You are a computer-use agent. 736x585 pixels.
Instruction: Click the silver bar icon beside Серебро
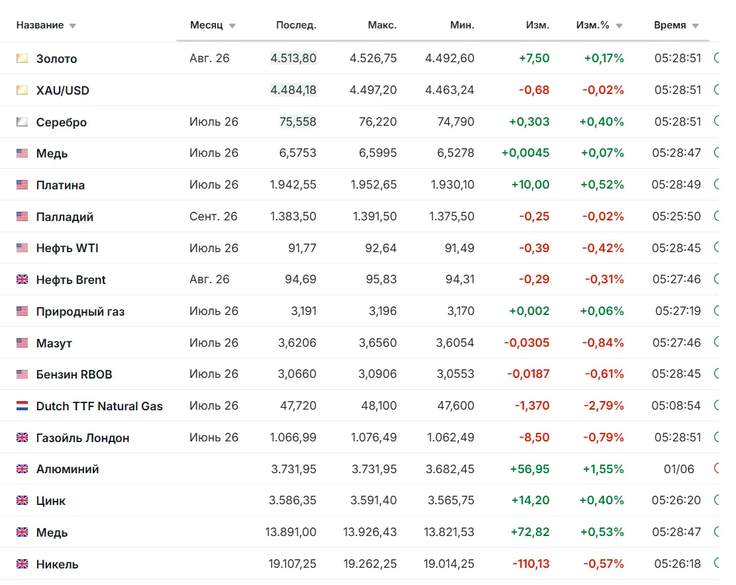[22, 122]
